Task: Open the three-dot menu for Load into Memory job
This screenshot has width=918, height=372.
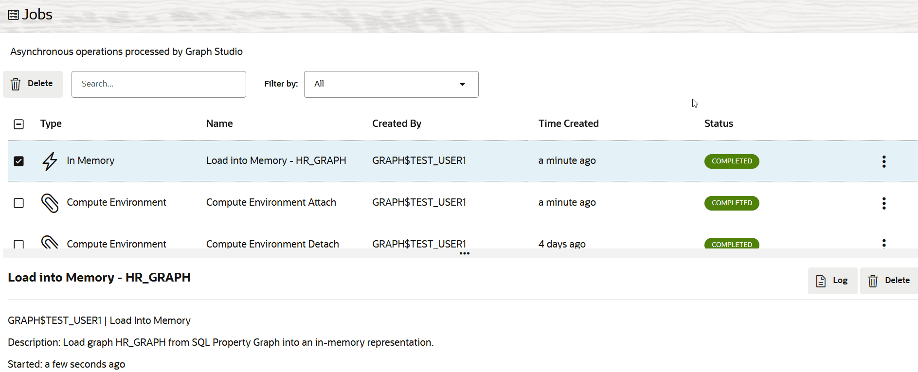Action: coord(884,161)
